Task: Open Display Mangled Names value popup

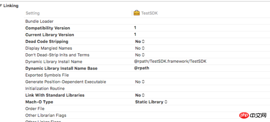Action: [x=140, y=48]
